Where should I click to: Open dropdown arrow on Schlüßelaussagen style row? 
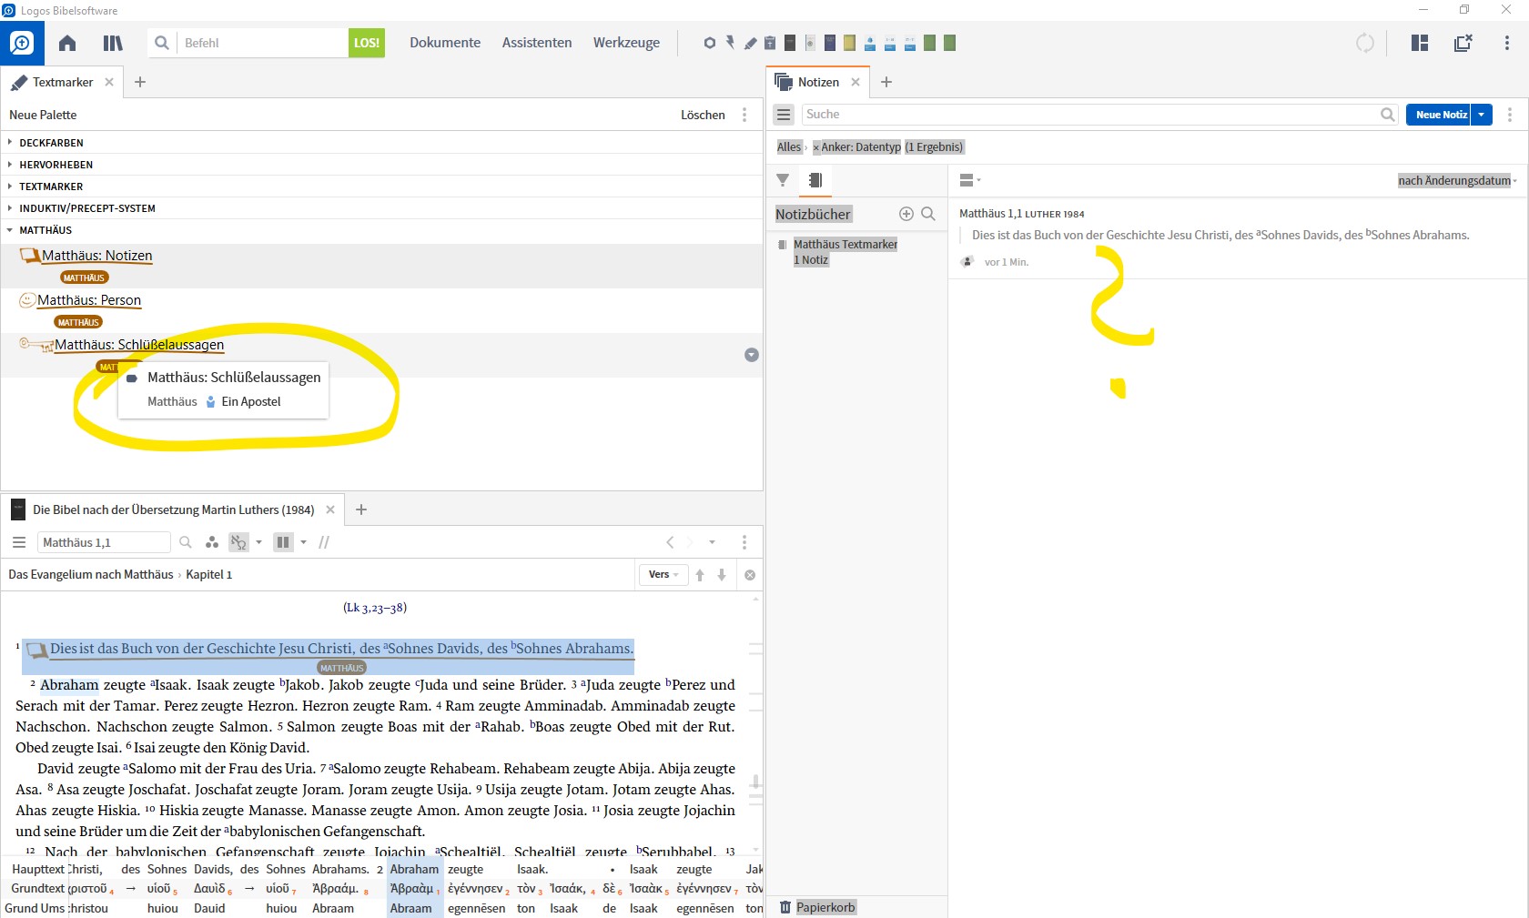[x=752, y=355]
